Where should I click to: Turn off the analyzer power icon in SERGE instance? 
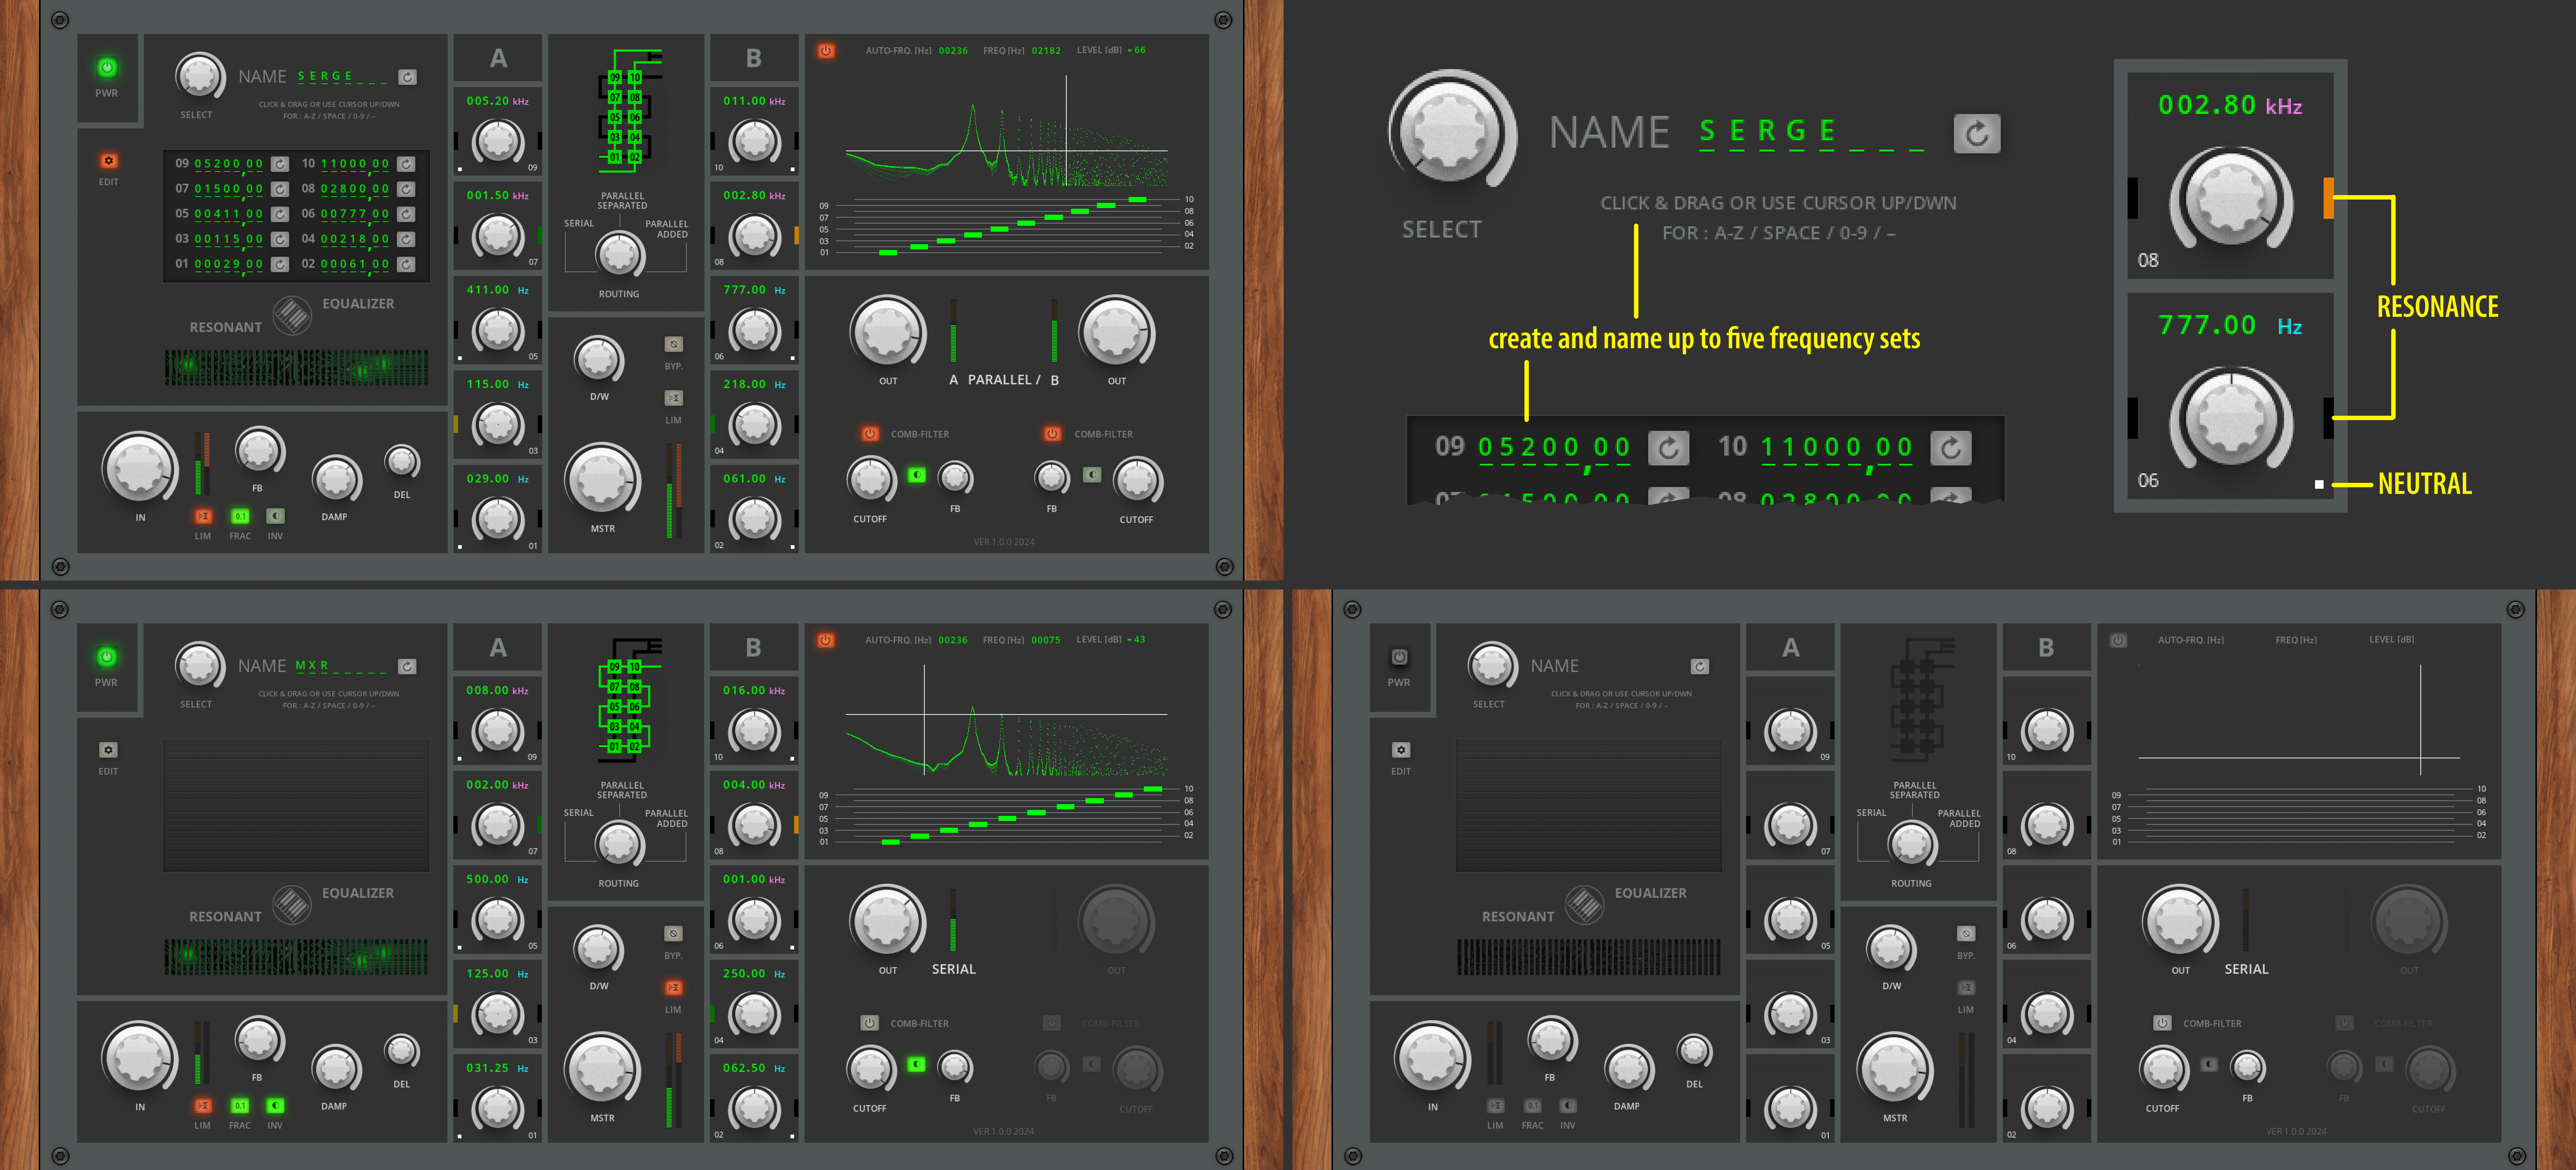(826, 50)
